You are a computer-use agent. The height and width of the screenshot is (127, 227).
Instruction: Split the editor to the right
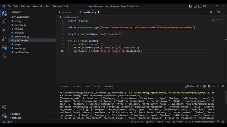pos(218,12)
